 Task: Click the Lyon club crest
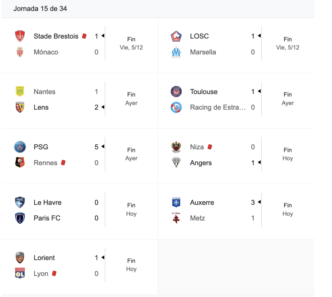pyautogui.click(x=20, y=274)
